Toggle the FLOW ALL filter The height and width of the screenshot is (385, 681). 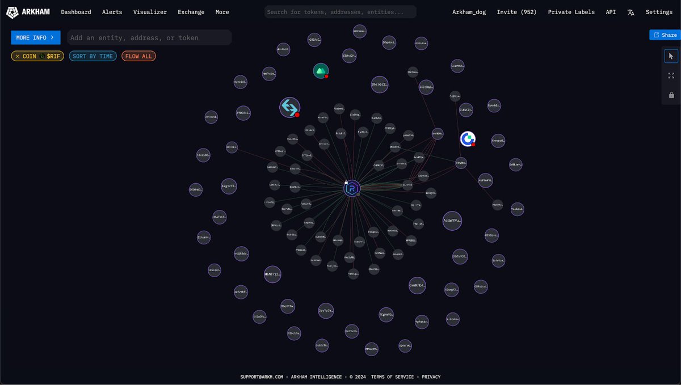click(138, 56)
